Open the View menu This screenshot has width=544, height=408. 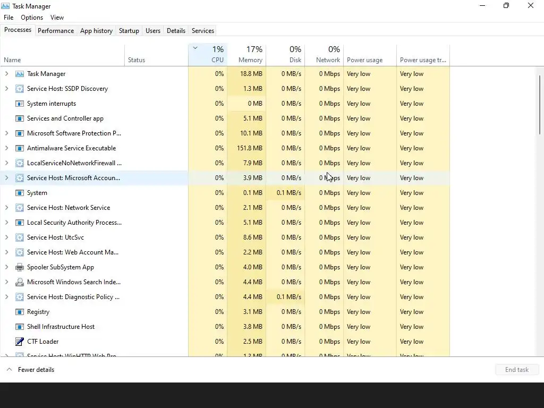pos(57,18)
